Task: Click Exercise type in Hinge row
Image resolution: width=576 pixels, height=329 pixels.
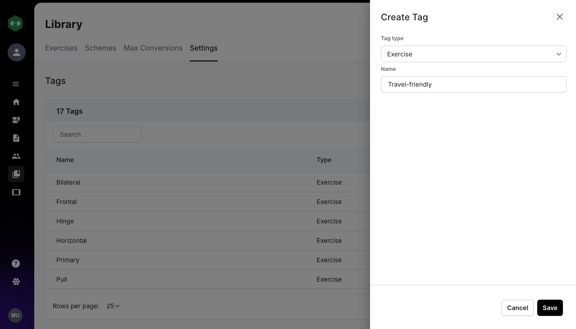Action: pos(329,221)
